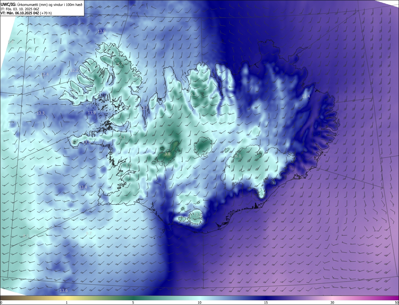Image resolution: width=399 pixels, height=305 pixels.
Task: Click the 10 tick on the color scale
Action: (x=199, y=303)
